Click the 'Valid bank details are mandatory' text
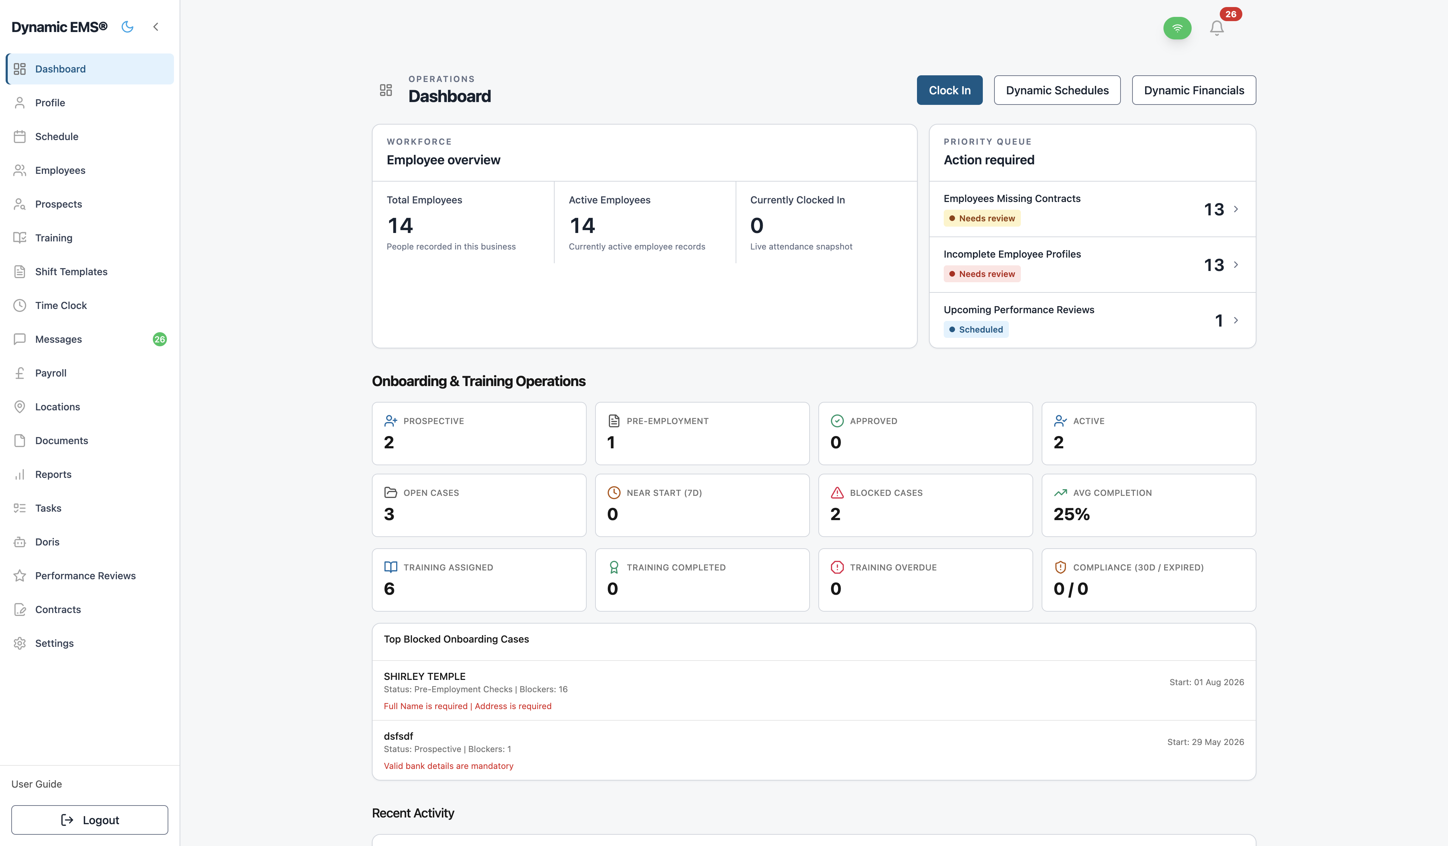 point(448,766)
